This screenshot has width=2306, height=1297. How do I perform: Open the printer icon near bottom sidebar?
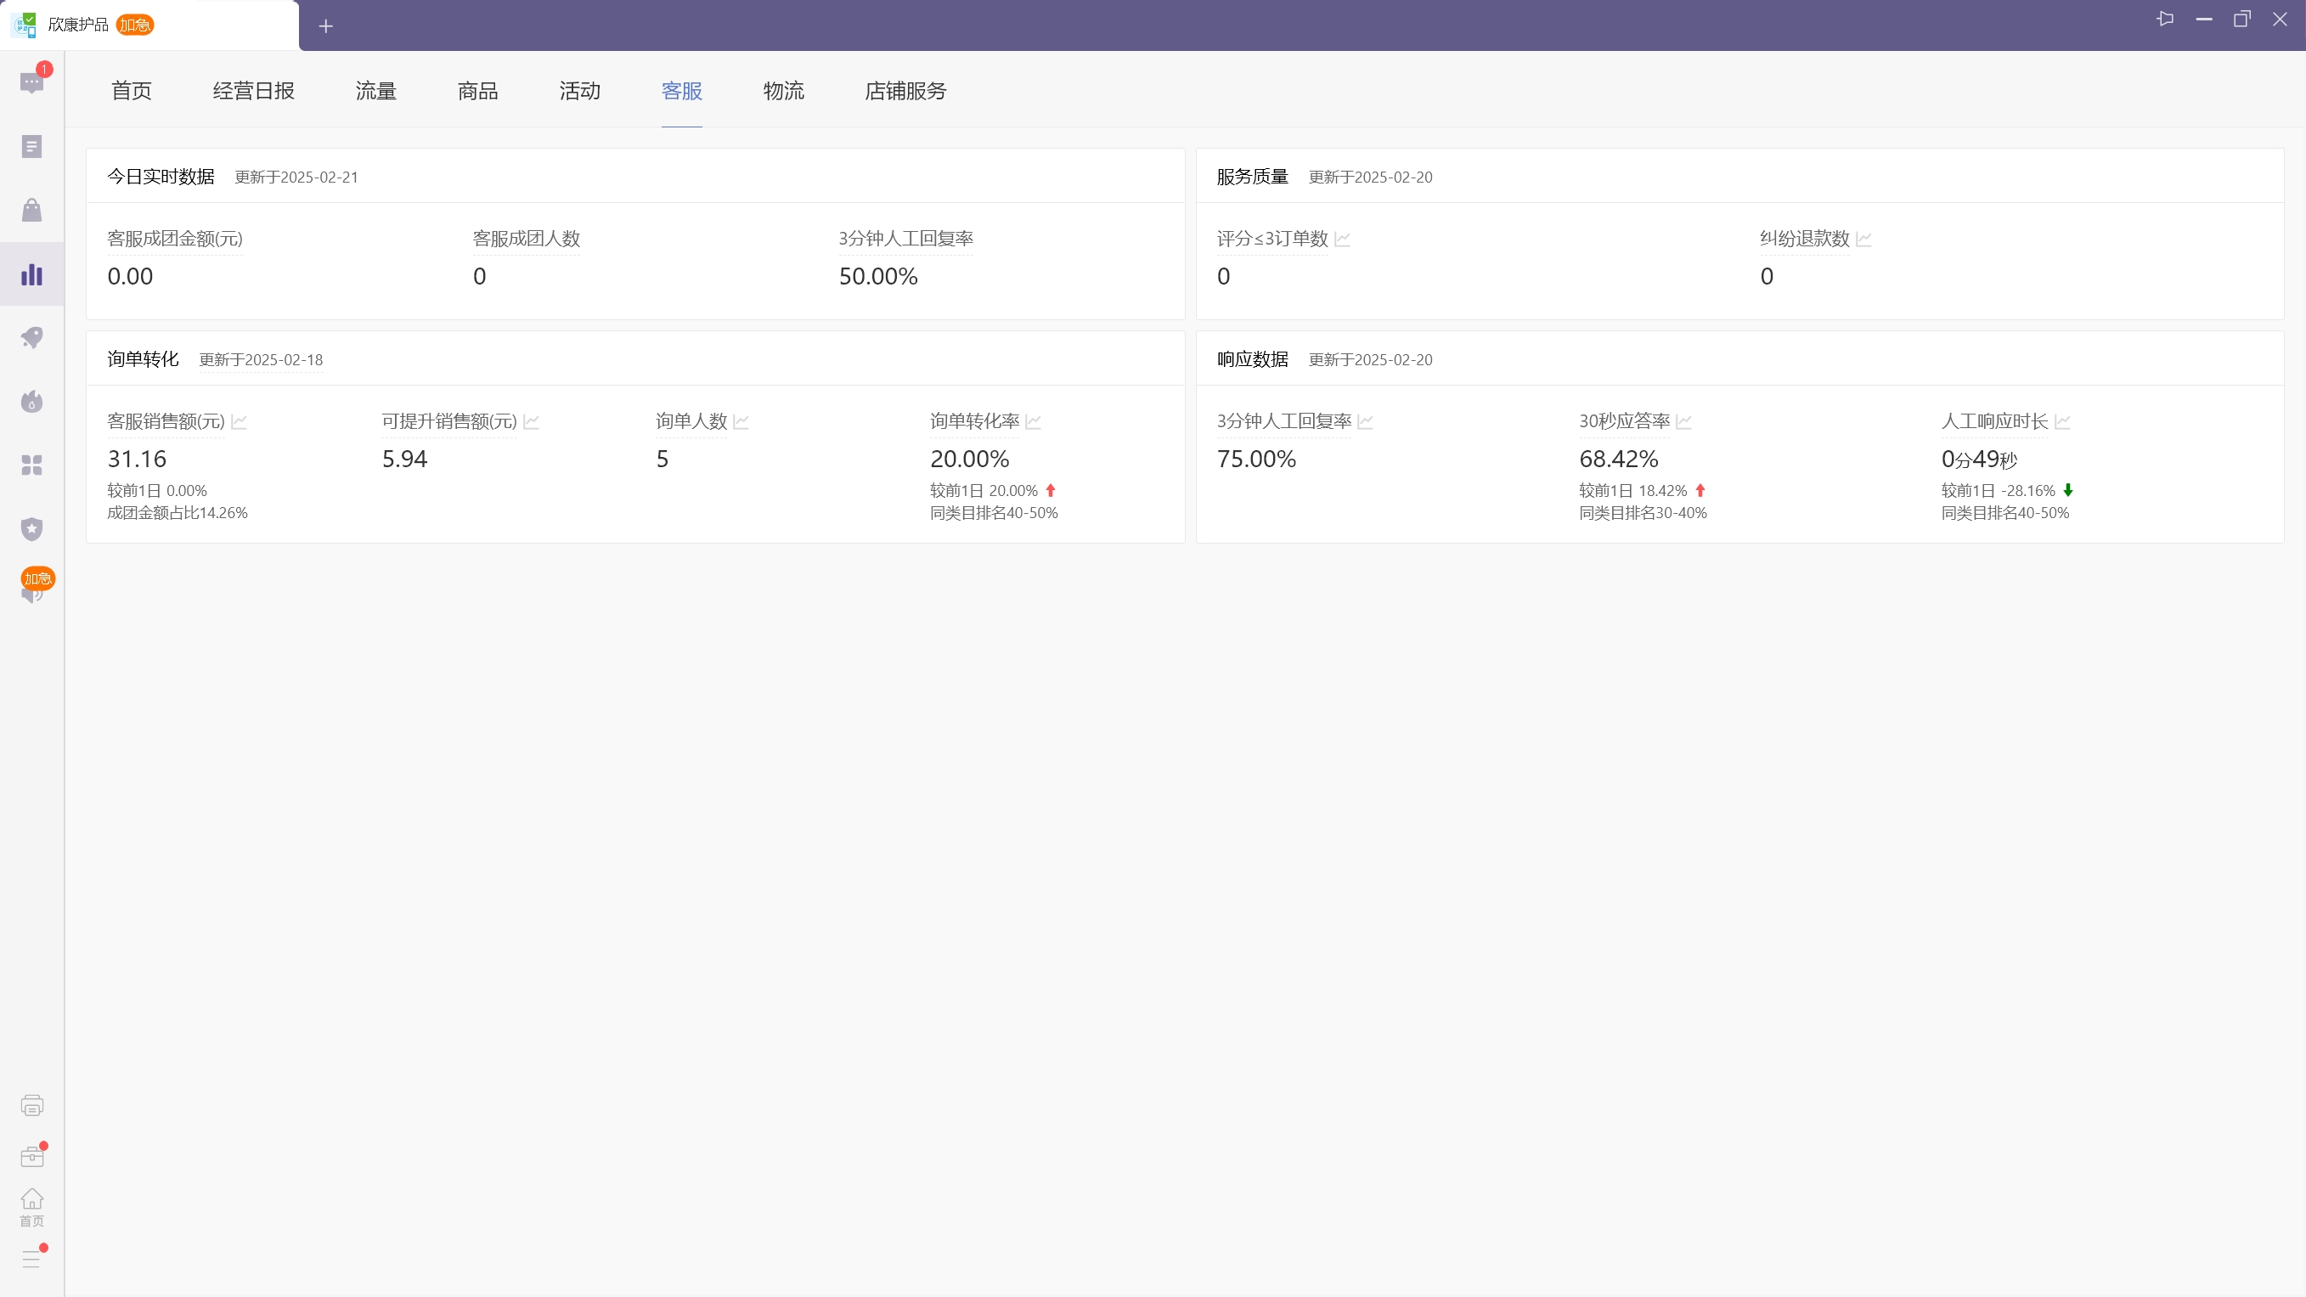click(x=31, y=1104)
